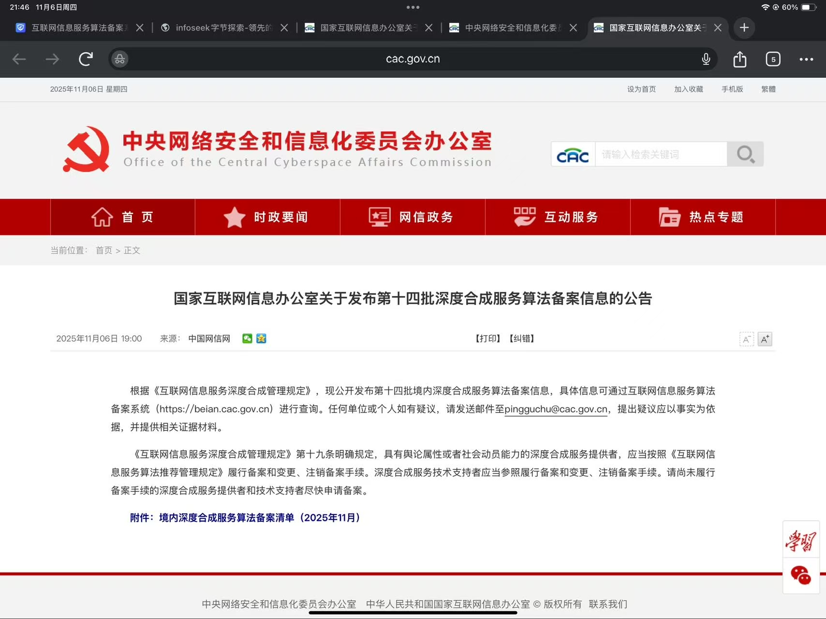Click the red WeChat floating sidebar icon
The image size is (826, 619).
click(x=801, y=575)
